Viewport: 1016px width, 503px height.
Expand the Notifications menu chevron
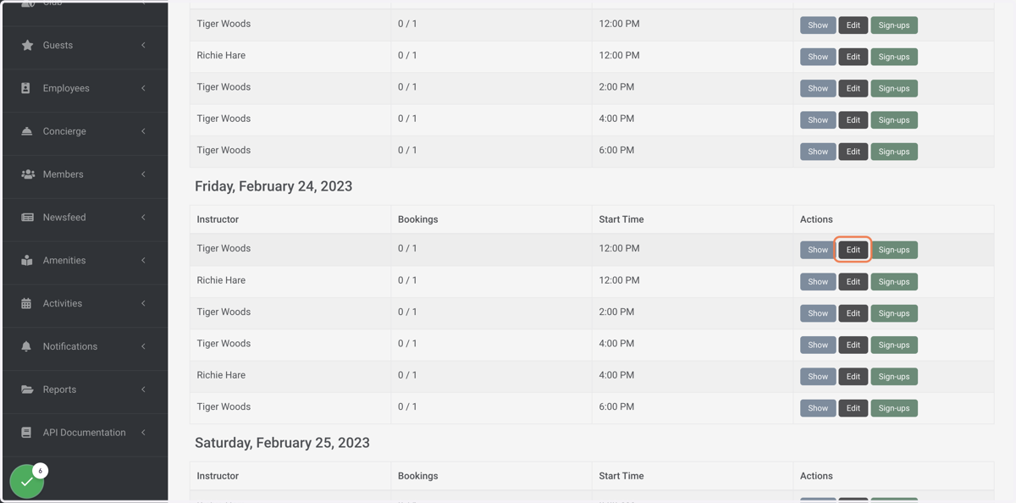[x=143, y=346]
